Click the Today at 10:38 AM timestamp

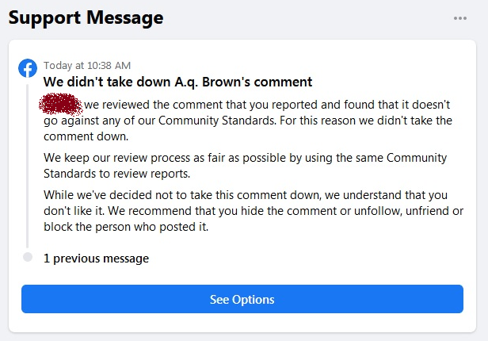[87, 65]
